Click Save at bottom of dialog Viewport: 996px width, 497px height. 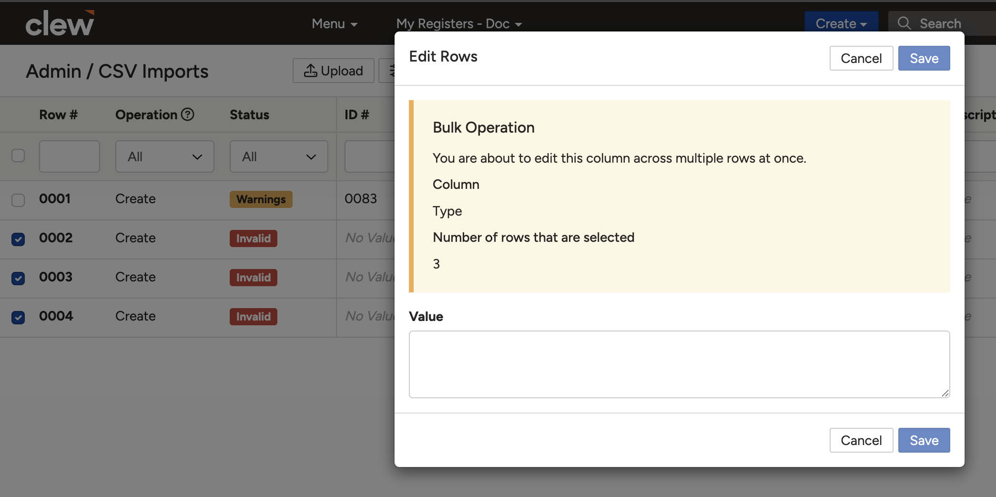(924, 440)
